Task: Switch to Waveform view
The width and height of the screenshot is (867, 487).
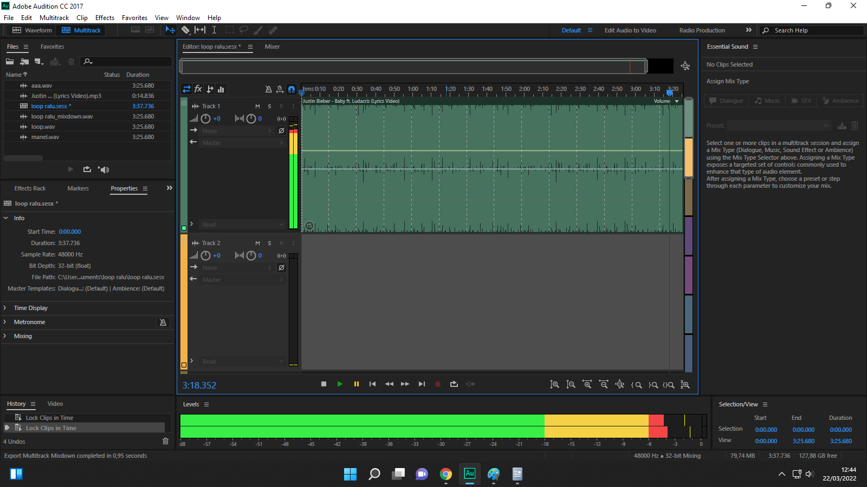Action: (33, 30)
